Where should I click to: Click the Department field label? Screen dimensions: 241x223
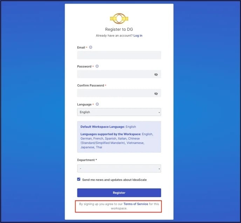pos(86,160)
